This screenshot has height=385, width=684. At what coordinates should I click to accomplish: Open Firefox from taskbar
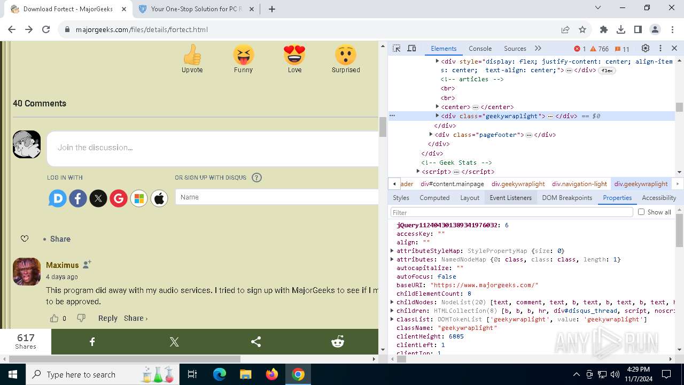point(272,374)
